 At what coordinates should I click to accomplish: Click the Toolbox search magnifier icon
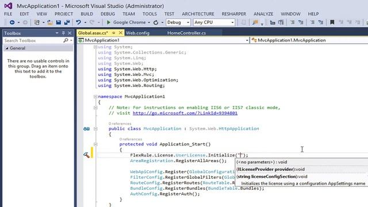coord(66,40)
